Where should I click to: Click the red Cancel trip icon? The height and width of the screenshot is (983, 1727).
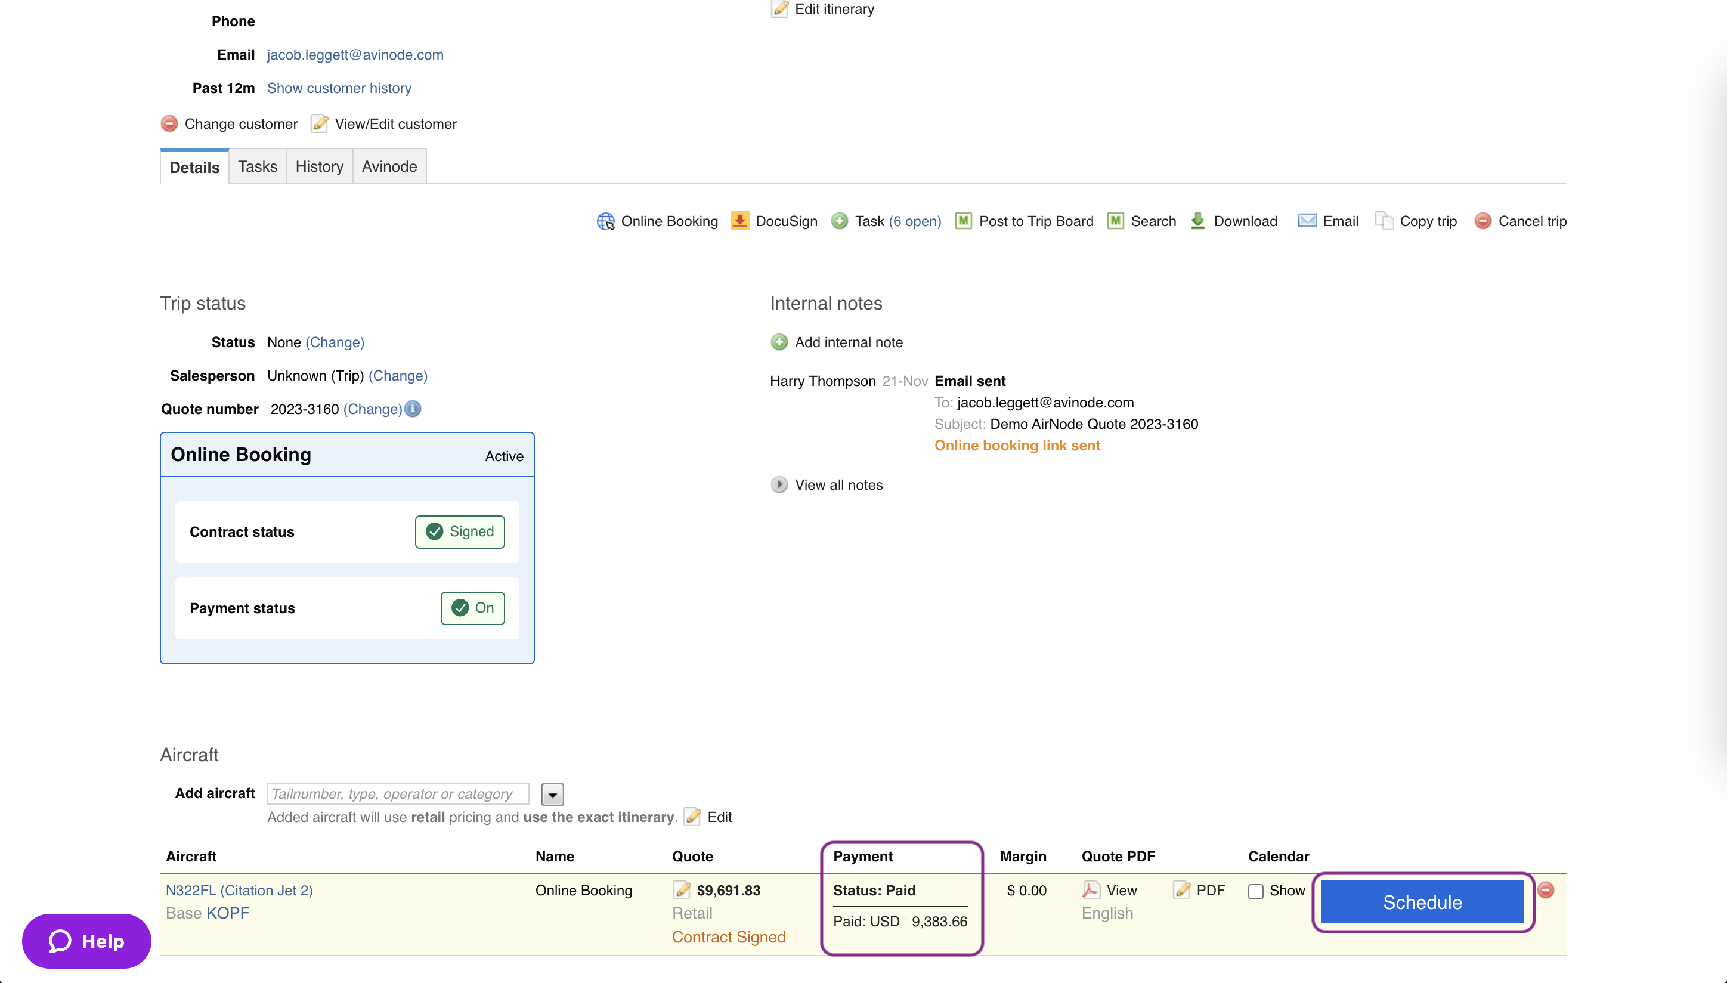1483,221
